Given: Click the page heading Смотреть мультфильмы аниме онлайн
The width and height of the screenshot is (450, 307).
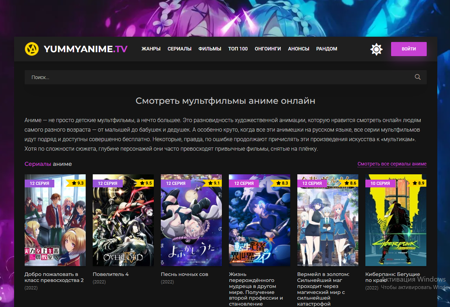Looking at the screenshot, I should coord(225,101).
